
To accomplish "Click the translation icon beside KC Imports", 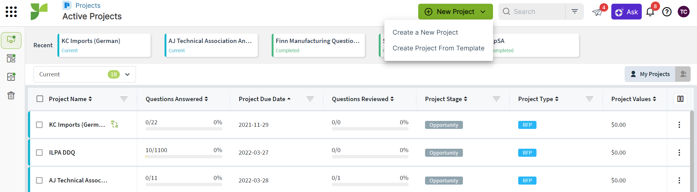I will 115,124.
